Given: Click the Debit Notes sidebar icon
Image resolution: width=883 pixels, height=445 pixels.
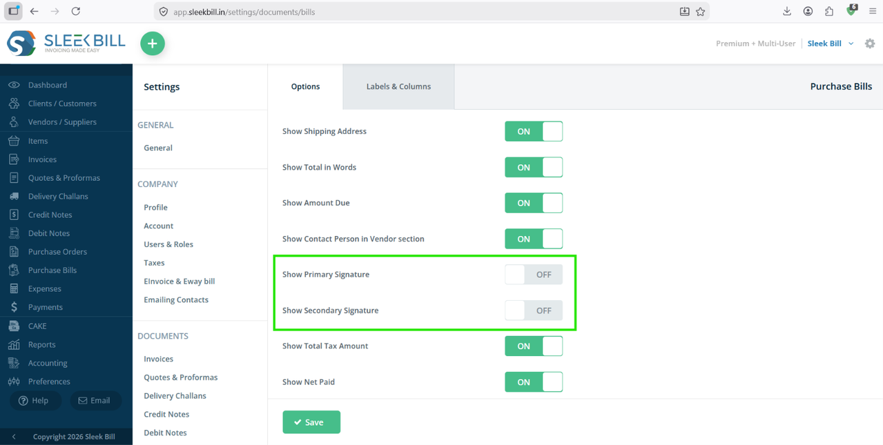Looking at the screenshot, I should (14, 233).
